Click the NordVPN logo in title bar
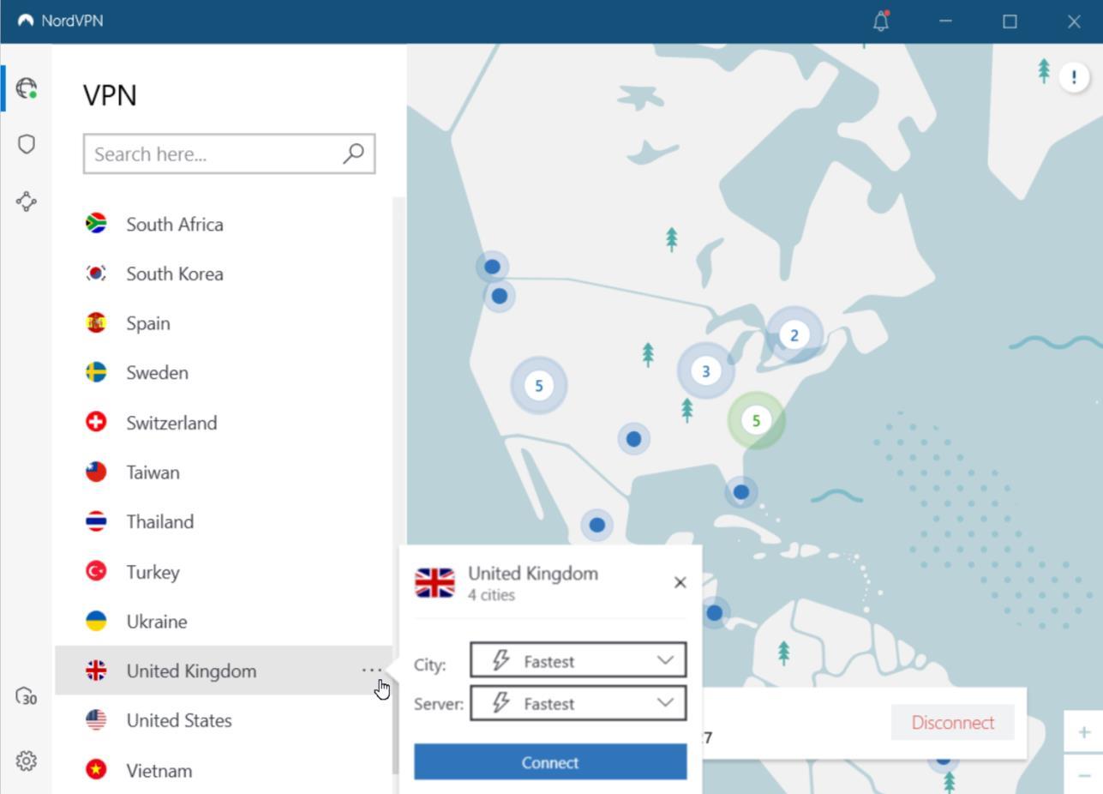 [x=26, y=21]
